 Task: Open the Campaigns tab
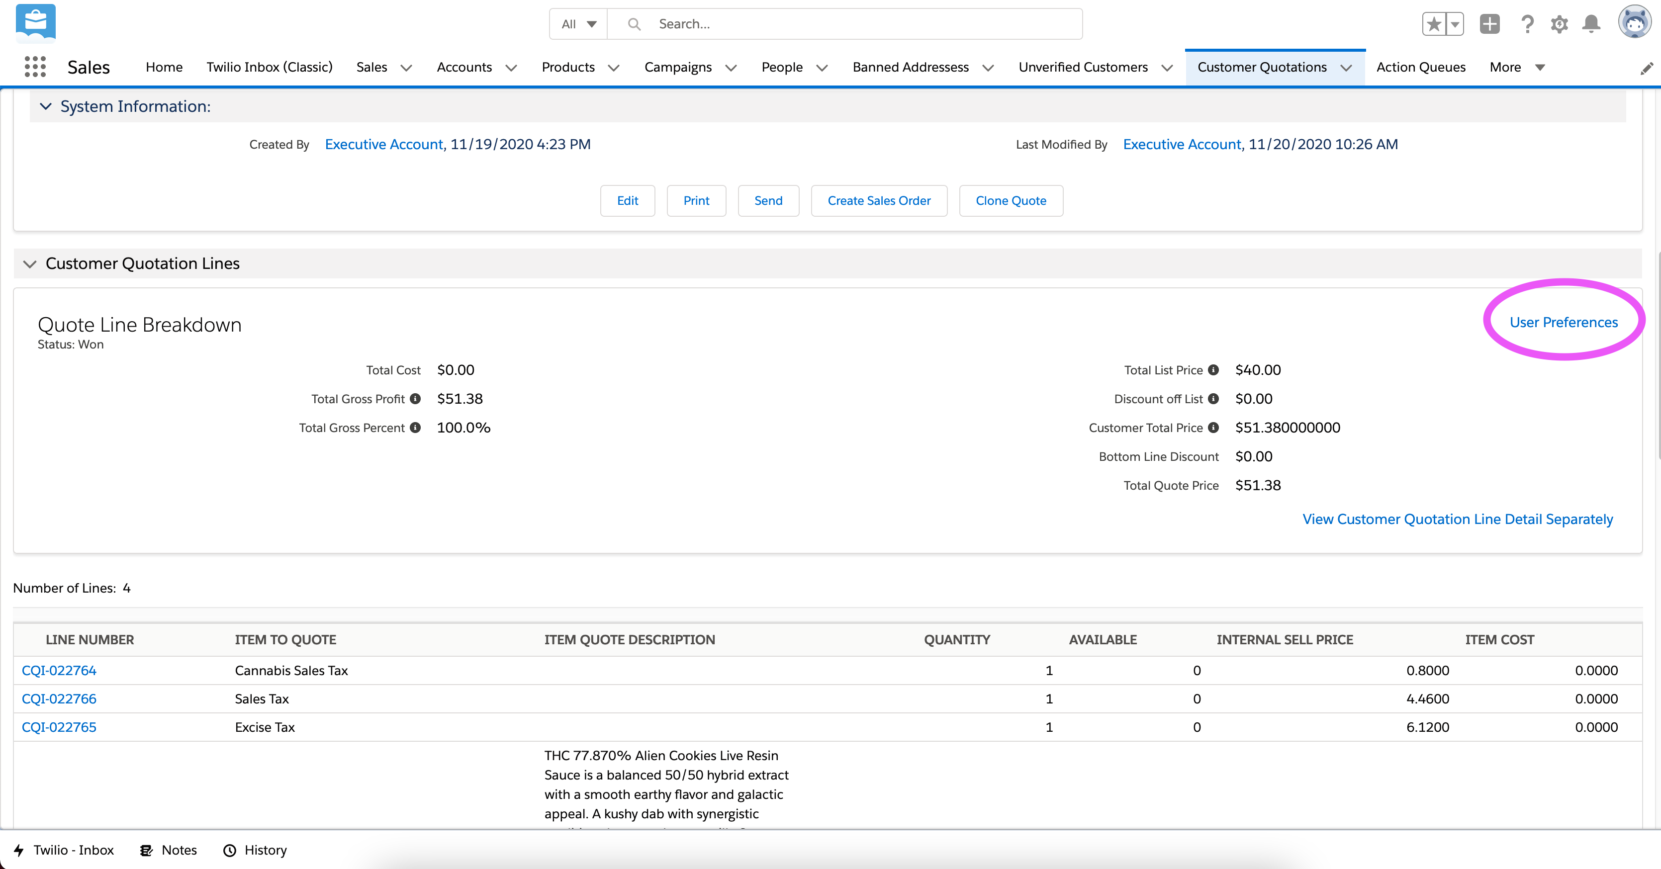coord(678,67)
